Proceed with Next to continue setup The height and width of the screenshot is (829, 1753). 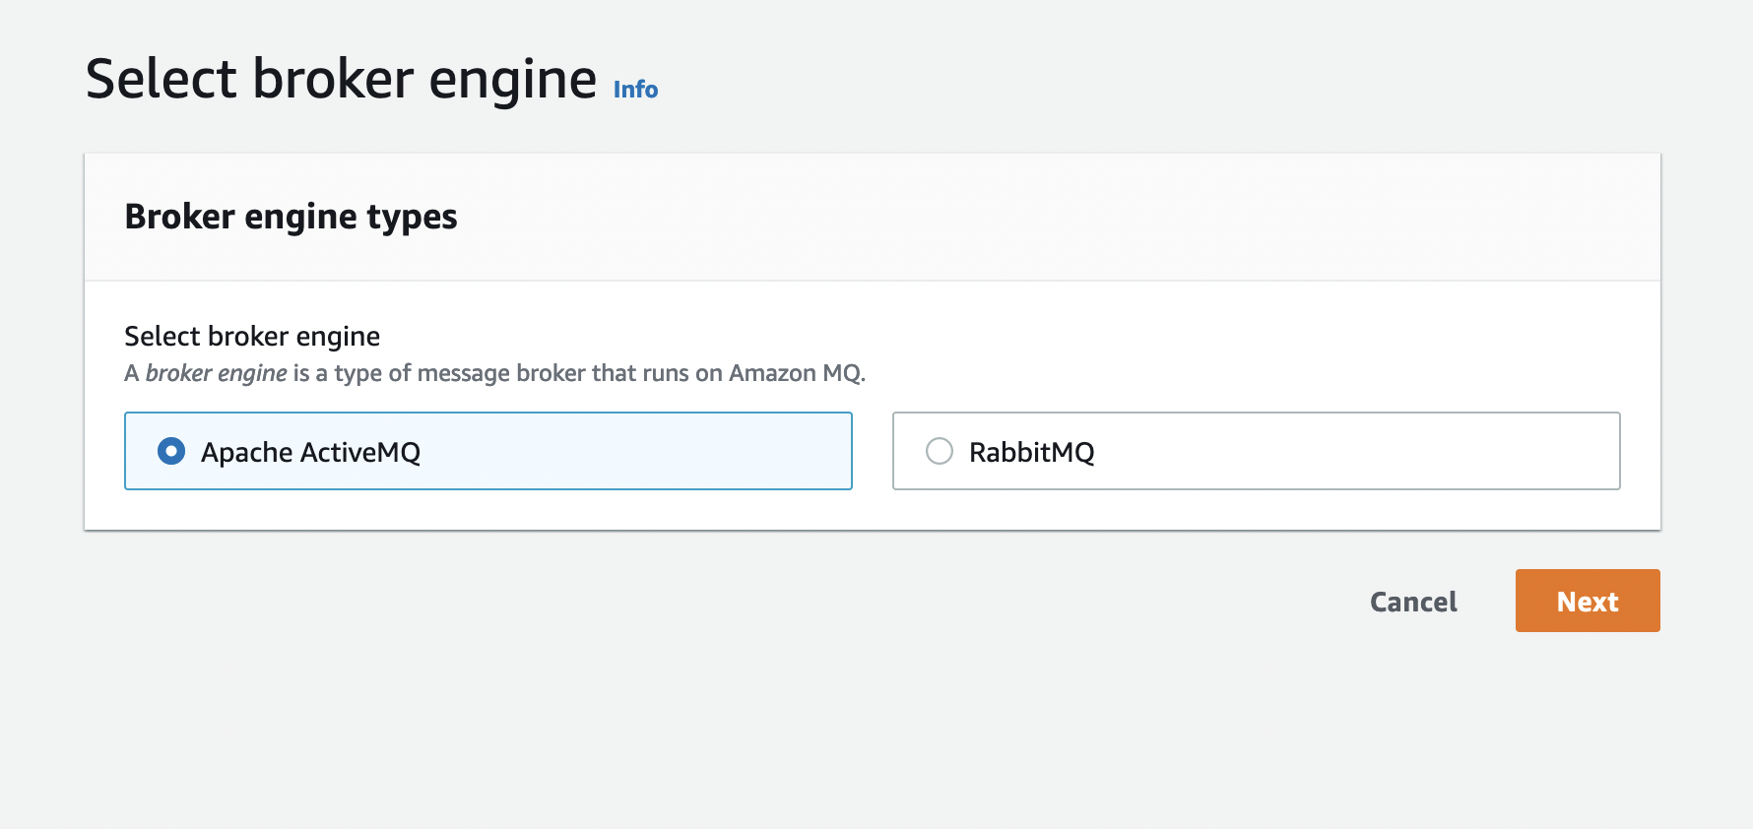click(1587, 601)
